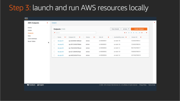Viewport: 180px width, 101px height.
Task: Click the English language selector
Action: [40, 85]
